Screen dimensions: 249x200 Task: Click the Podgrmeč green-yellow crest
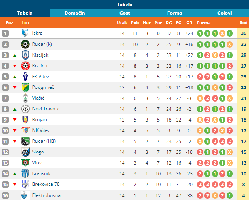coord(25,87)
